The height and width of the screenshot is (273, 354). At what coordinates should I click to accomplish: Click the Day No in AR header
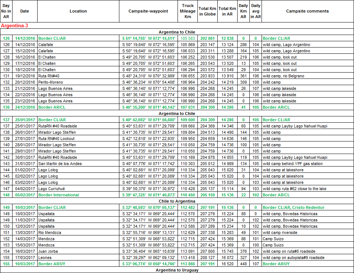[x=6, y=11]
